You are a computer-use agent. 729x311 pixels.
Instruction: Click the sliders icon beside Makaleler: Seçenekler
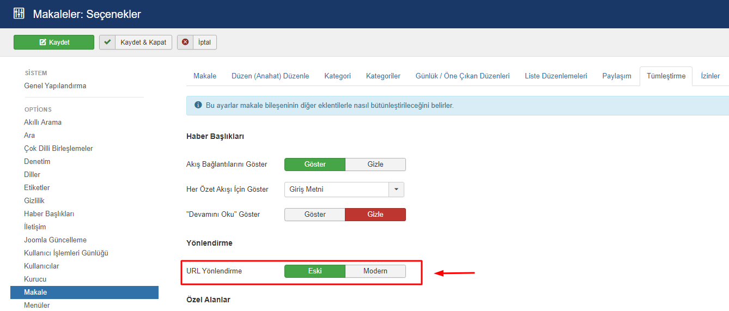pos(19,14)
